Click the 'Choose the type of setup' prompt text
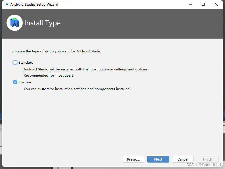 coord(57,51)
